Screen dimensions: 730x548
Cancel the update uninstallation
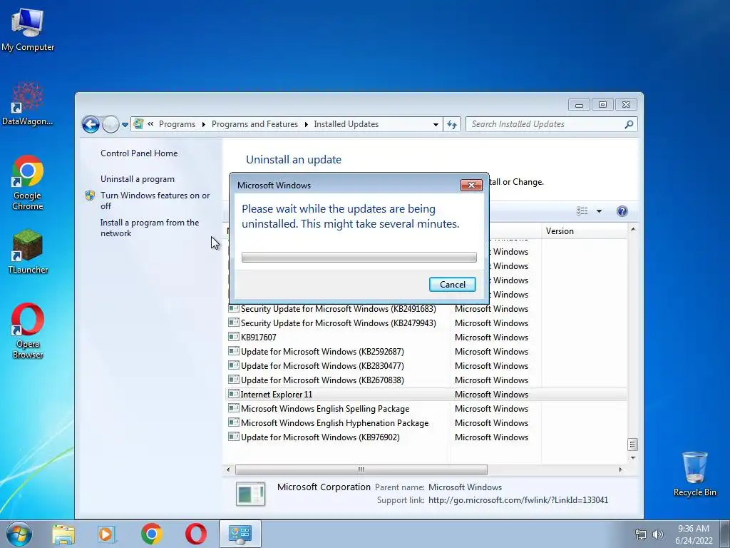click(x=452, y=284)
